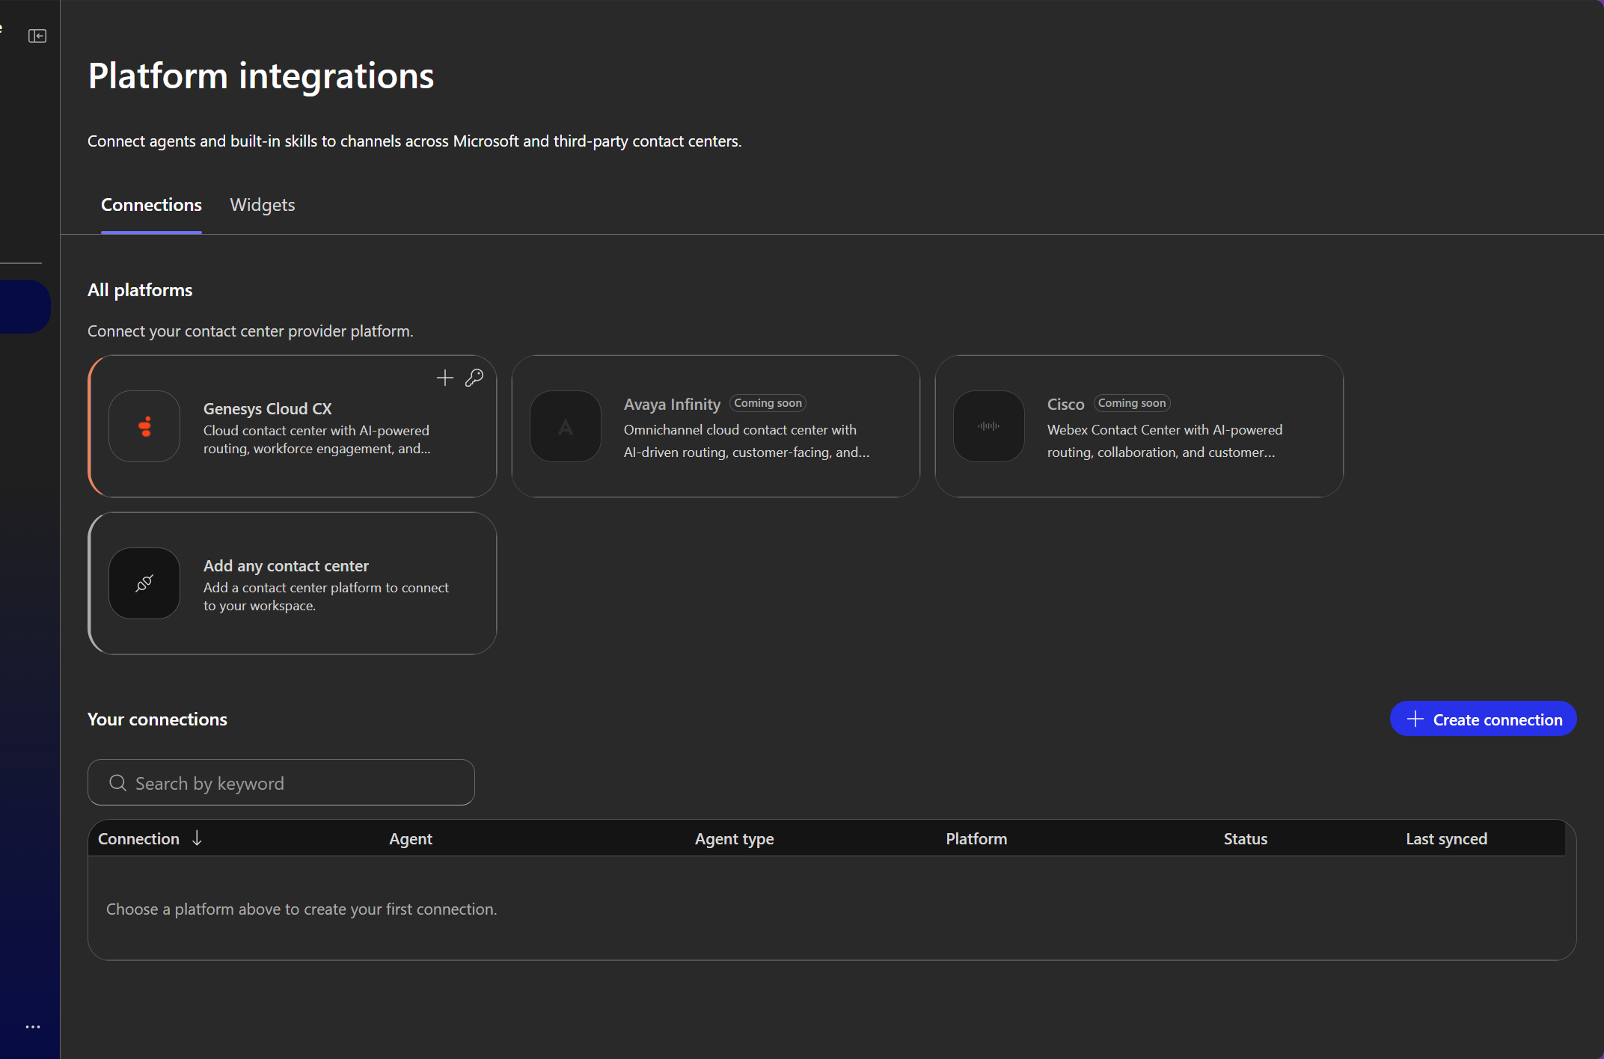1604x1059 pixels.
Task: Click the plus icon on Genesys Cloud CX card
Action: (445, 378)
